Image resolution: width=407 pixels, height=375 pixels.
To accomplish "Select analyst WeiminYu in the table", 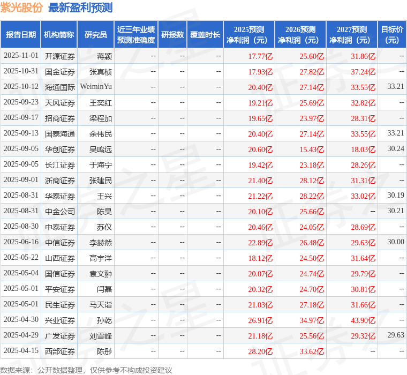I will tap(96, 87).
